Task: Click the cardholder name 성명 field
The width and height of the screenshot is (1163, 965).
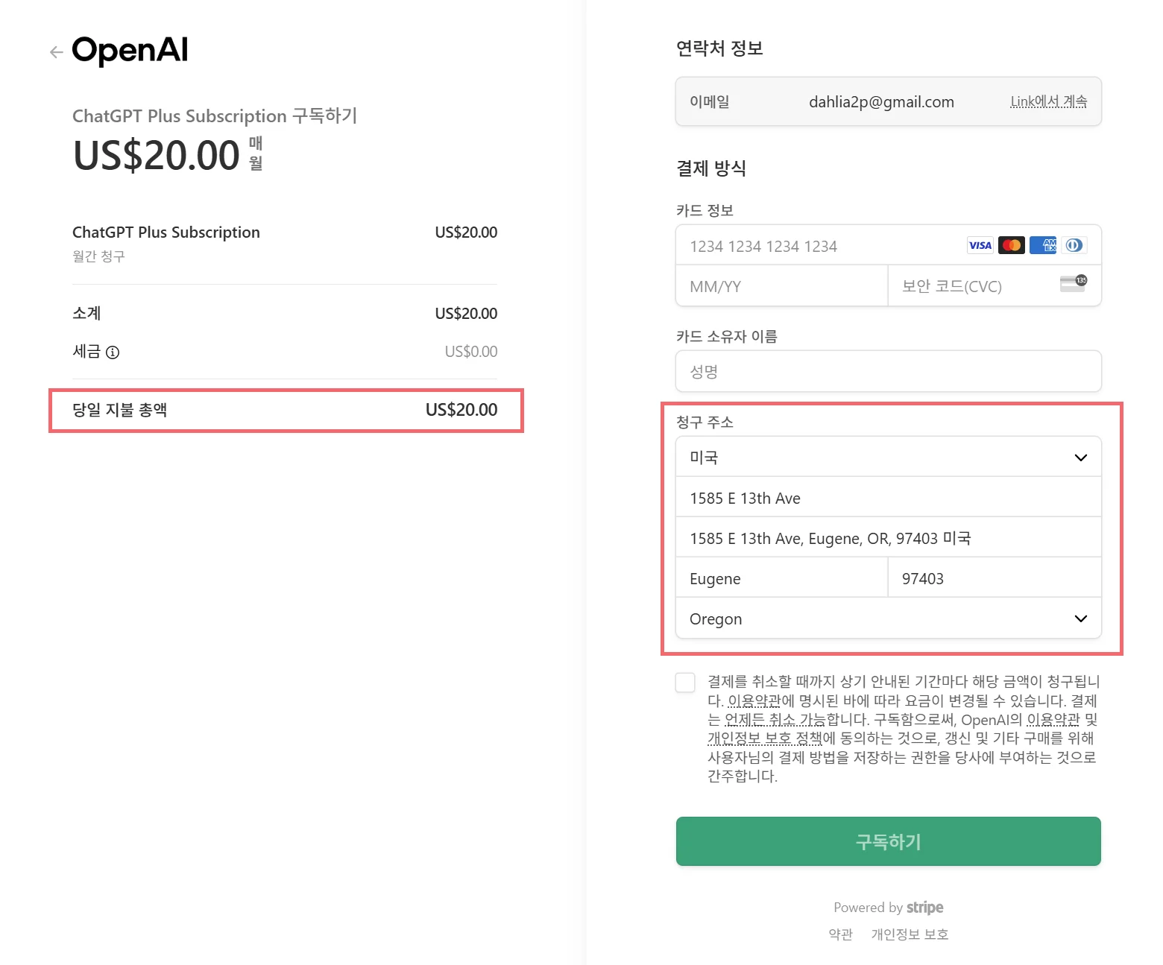Action: tap(888, 372)
